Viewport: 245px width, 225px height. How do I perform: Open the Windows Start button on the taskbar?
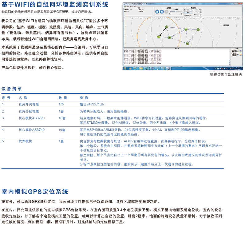(x=125, y=69)
